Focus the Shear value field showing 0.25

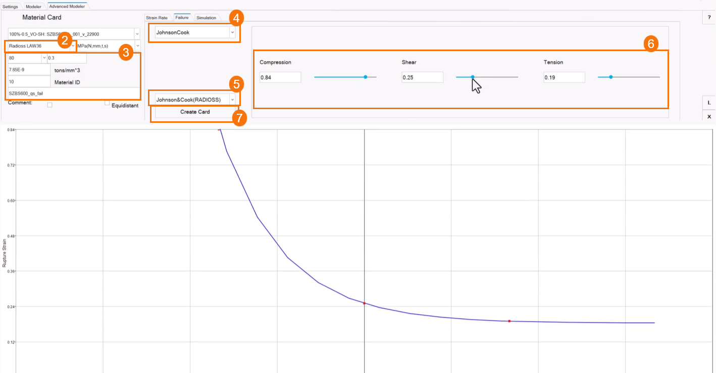[x=422, y=77]
